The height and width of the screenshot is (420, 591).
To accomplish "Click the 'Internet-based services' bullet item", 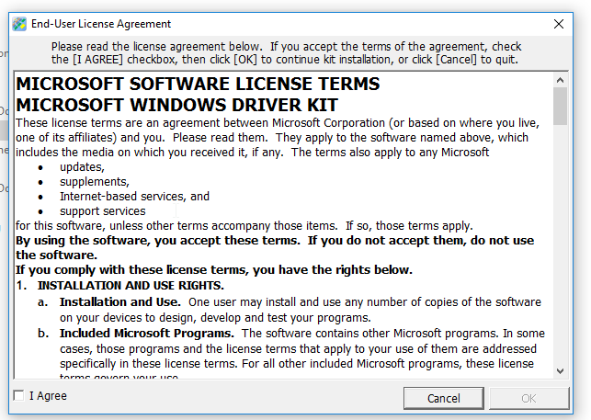I will 134,196.
